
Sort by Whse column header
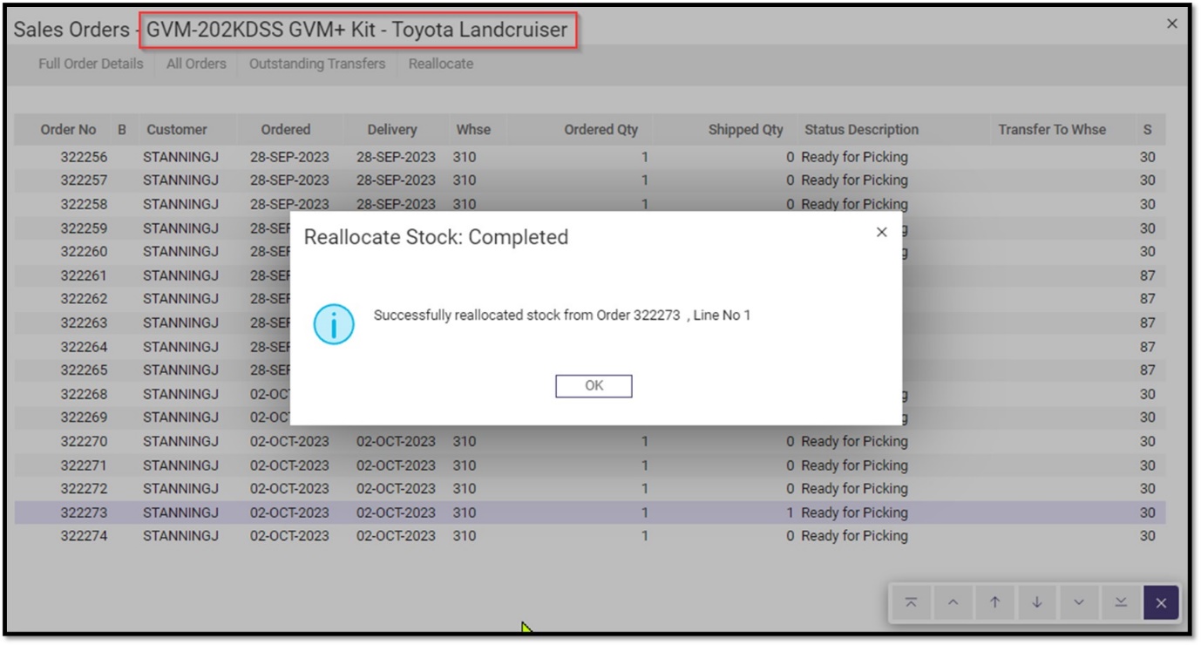473,130
